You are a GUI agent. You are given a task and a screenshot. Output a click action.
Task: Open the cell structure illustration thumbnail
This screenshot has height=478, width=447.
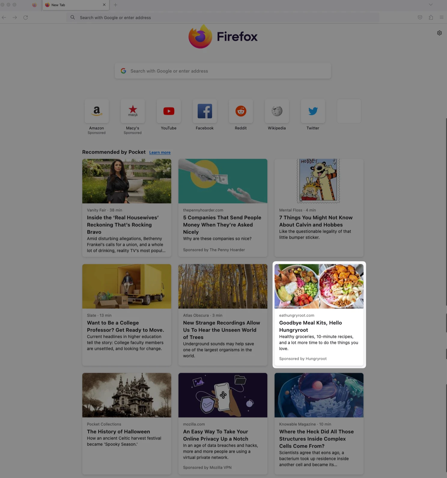coord(319,395)
